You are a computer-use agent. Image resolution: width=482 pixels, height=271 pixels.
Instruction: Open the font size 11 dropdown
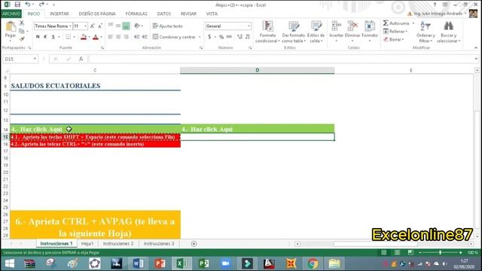[x=85, y=26]
